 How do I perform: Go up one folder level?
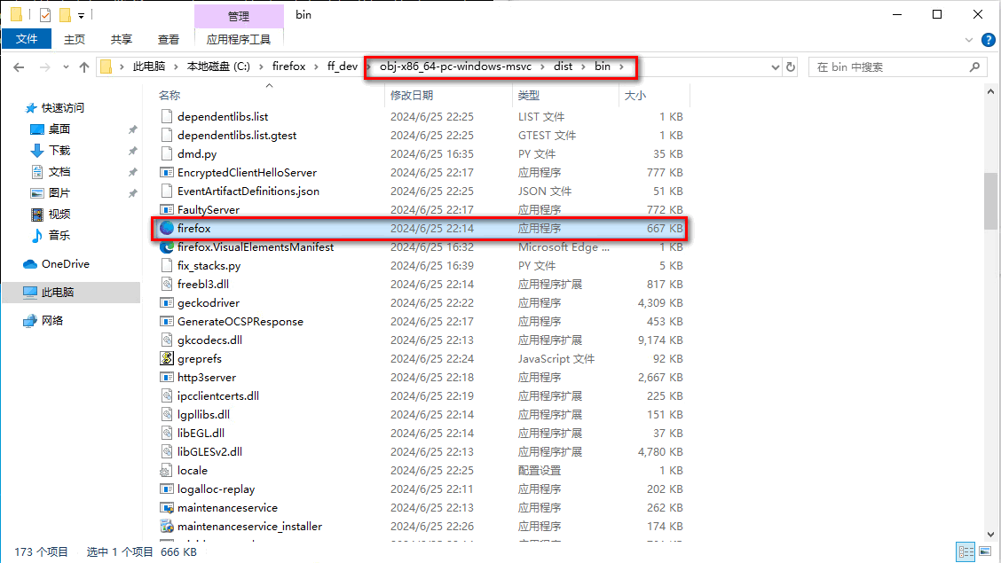84,67
